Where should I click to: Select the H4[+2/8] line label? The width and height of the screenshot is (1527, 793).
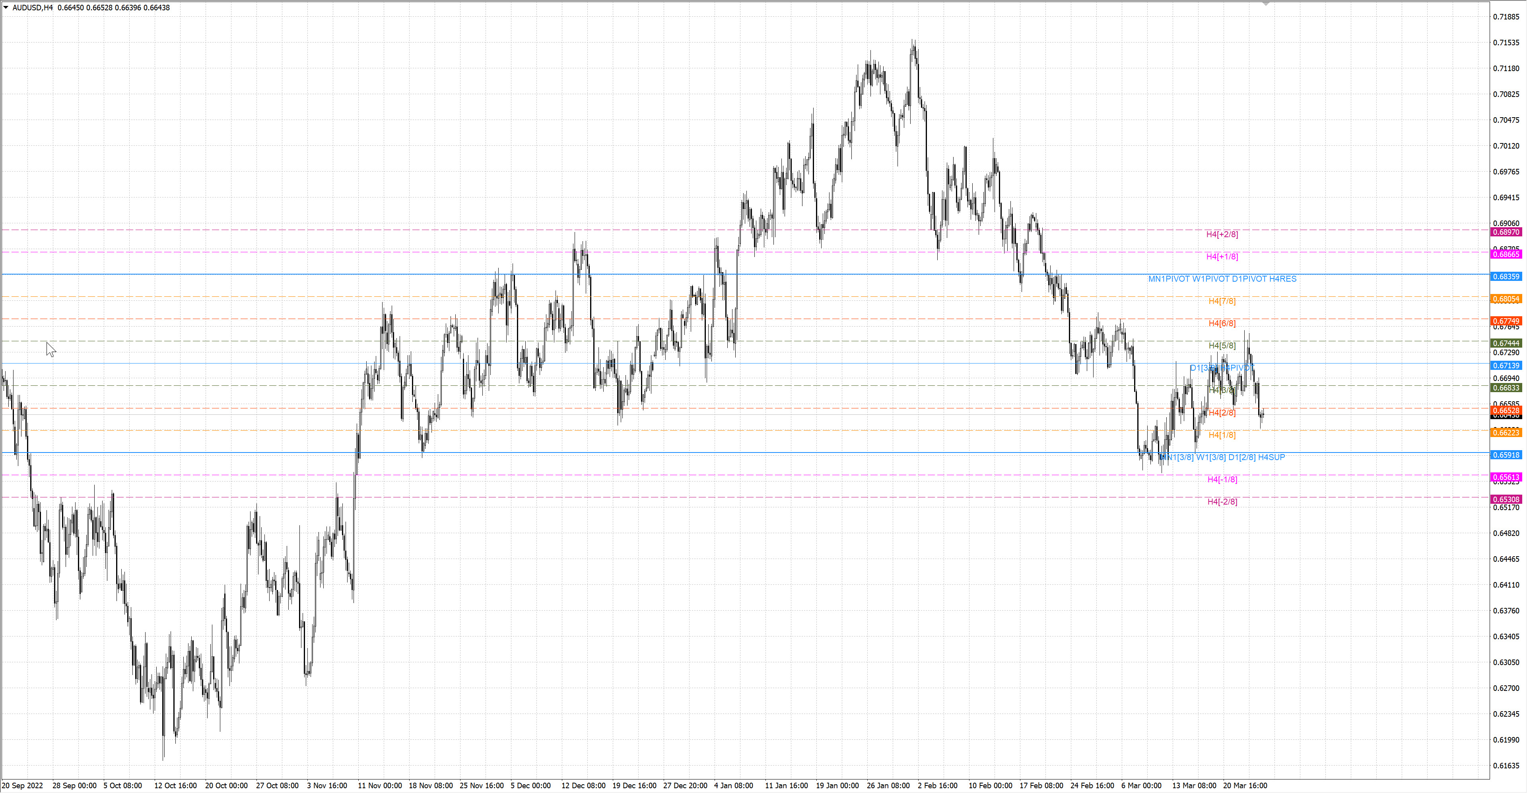(1222, 234)
